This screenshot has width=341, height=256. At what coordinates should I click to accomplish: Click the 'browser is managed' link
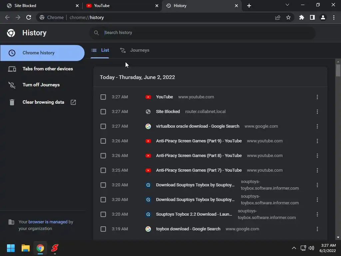pyautogui.click(x=48, y=222)
